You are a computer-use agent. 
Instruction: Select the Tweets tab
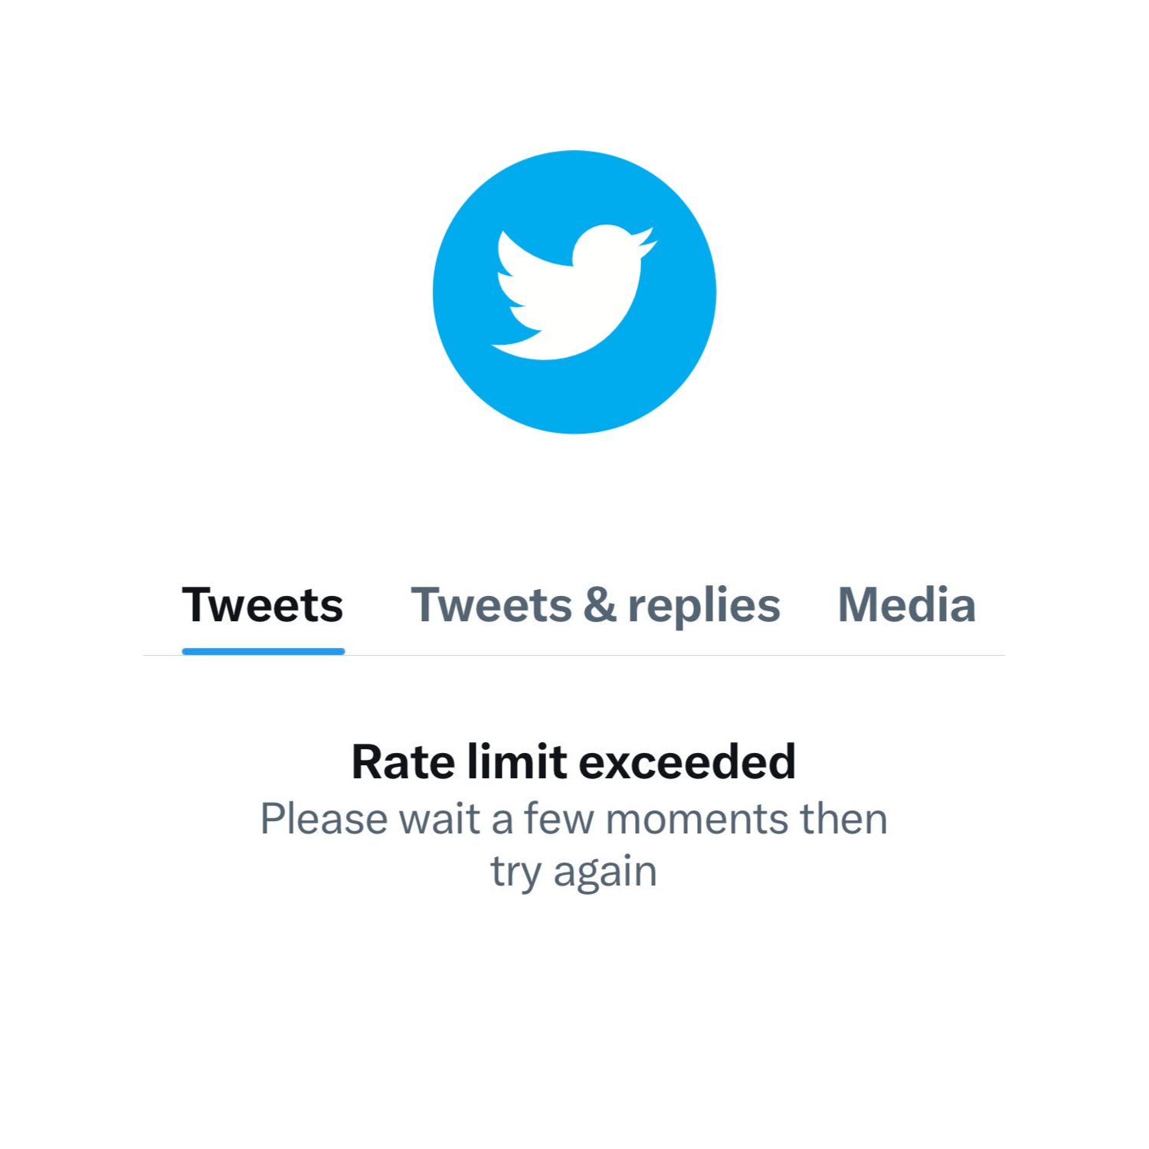click(263, 605)
